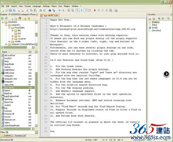This screenshot has width=173, height=142.
Task: Click the file list scrollbar down arrow
Action: (36, 125)
